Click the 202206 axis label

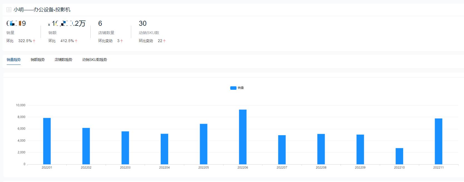pyautogui.click(x=243, y=168)
